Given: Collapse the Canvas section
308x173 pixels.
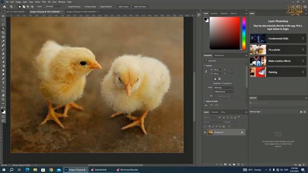Looking at the screenshot, I should point(205,65).
